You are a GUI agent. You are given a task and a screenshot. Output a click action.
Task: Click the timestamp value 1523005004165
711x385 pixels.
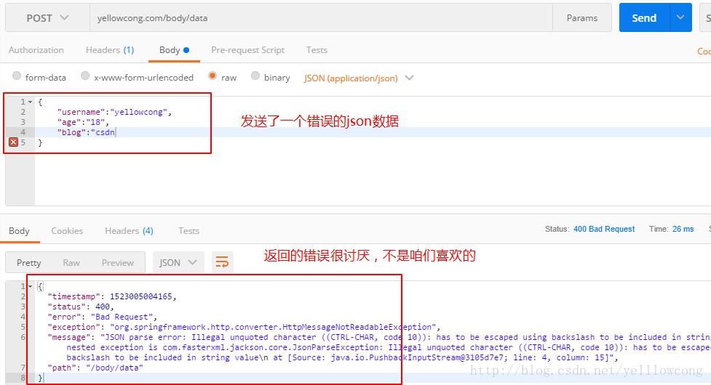[x=141, y=297]
